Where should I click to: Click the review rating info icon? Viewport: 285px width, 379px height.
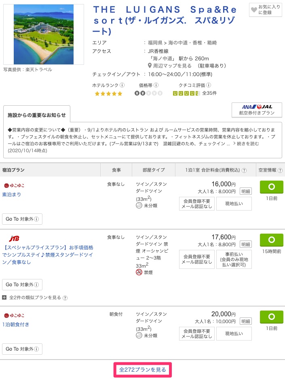209,85
